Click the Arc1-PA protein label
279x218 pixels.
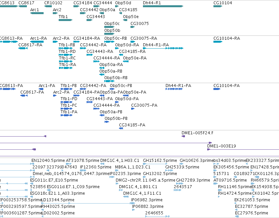pos(47,86)
